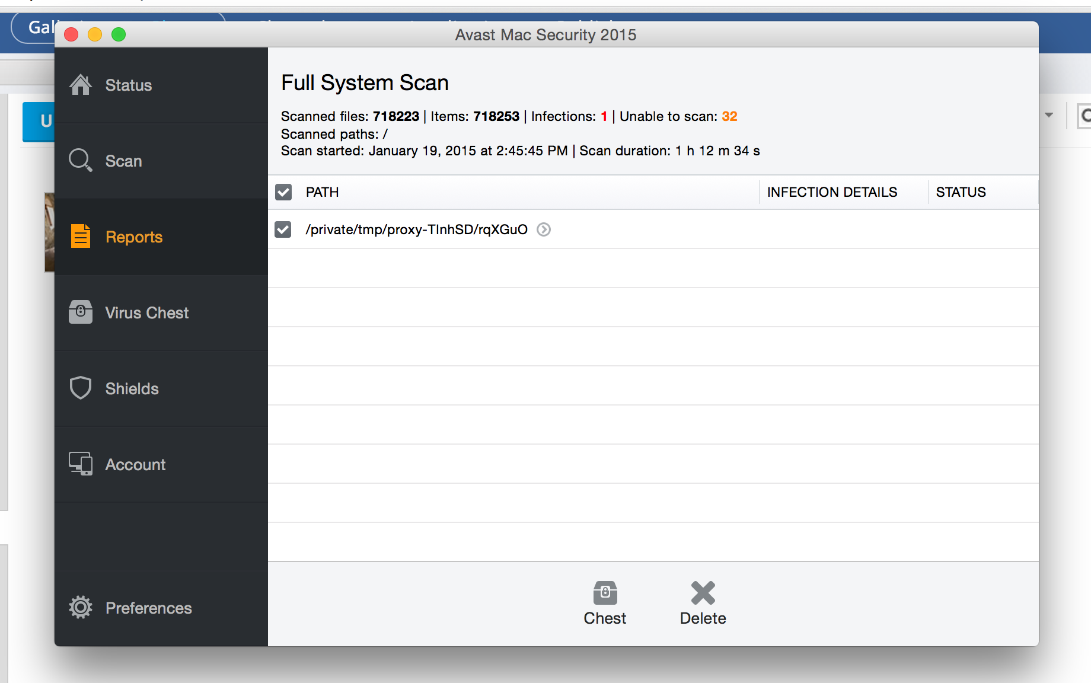Sort by the STATUS column header
Viewport: 1091px width, 683px height.
[961, 192]
